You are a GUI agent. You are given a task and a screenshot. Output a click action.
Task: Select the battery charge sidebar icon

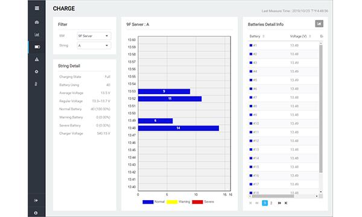coord(37,47)
